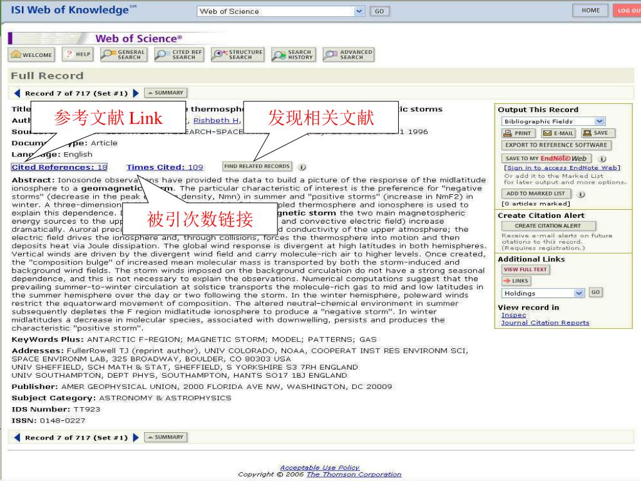Open Journal Citation Reports link
641x481 pixels.
[x=545, y=323]
